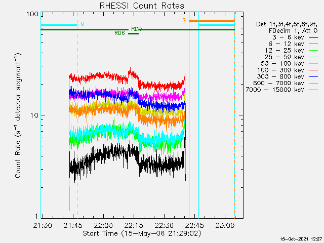Image resolution: width=324 pixels, height=243 pixels.
Task: Click the cyan N interval bar at left
Action: click(x=59, y=25)
